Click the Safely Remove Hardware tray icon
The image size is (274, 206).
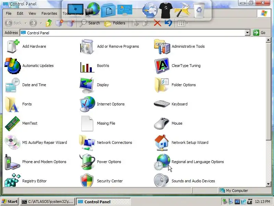(225, 202)
